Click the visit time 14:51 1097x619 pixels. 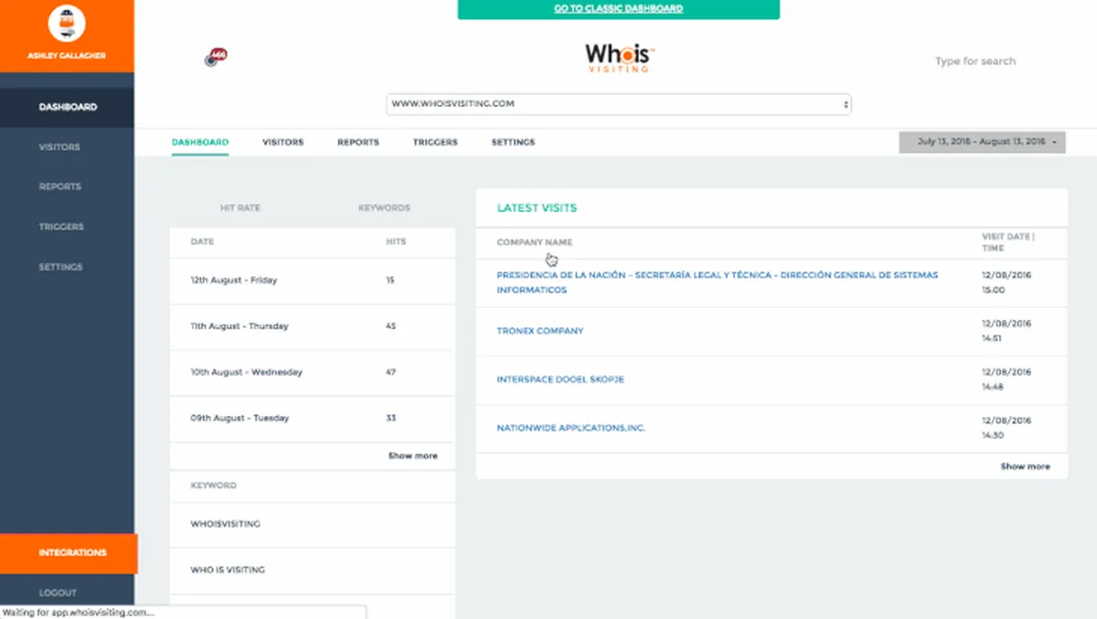(x=993, y=338)
